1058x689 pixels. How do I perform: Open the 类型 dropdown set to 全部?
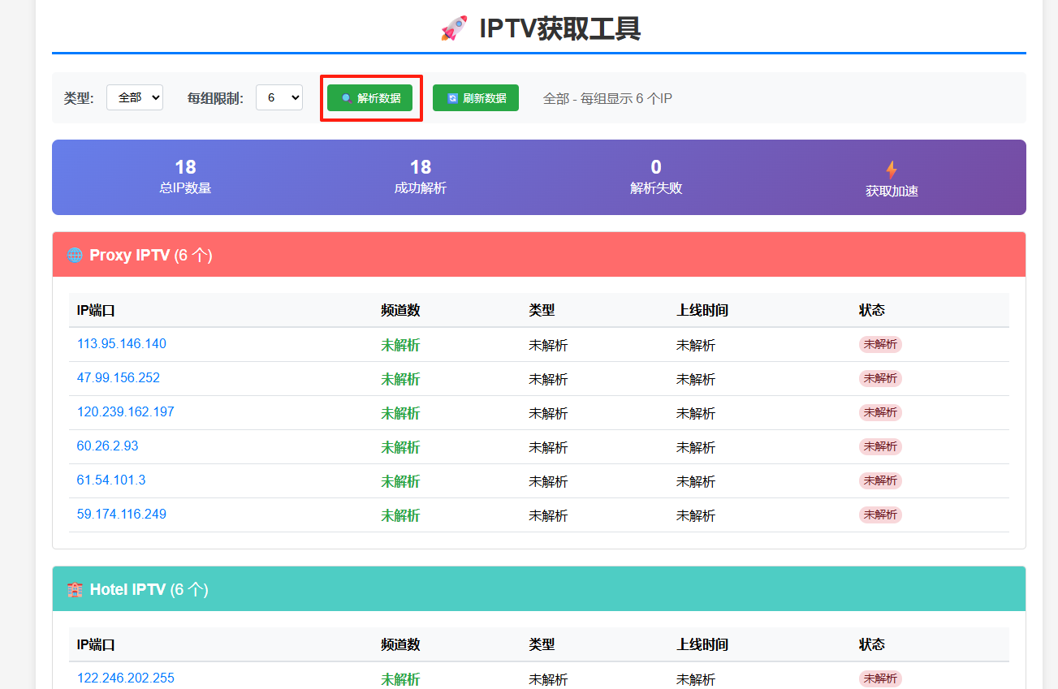click(x=135, y=97)
